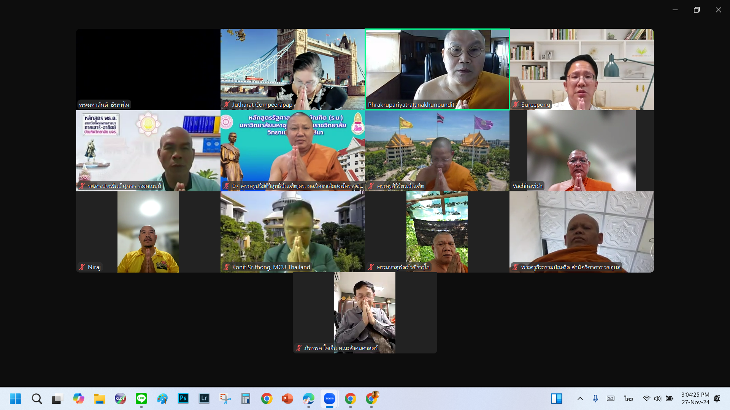Screen dimensions: 730x410
Task: Click the Sureepong participant name label
Action: (535, 105)
